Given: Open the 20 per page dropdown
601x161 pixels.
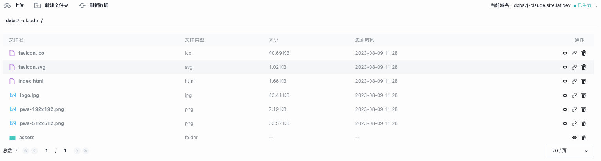Looking at the screenshot, I should (x=570, y=151).
